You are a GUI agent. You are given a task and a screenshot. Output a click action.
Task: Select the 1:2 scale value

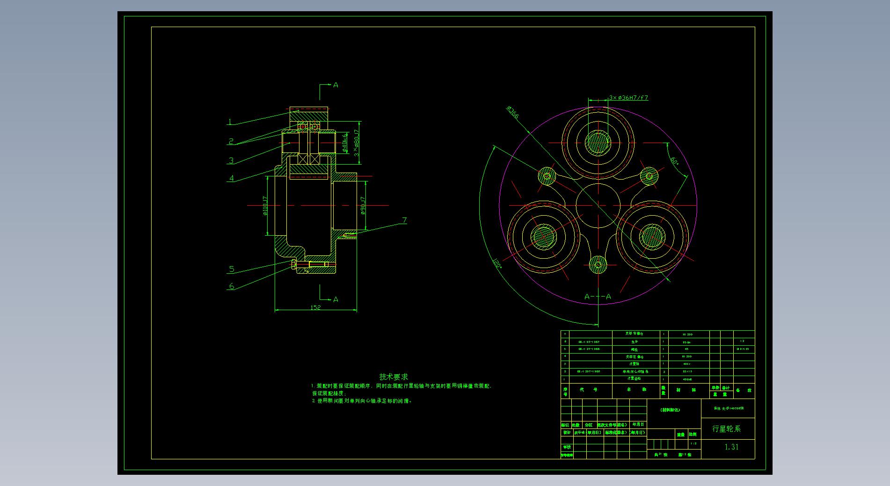click(693, 443)
